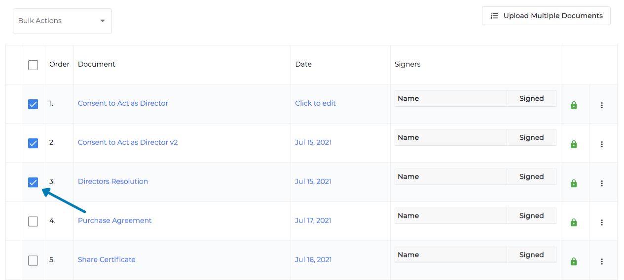The width and height of the screenshot is (624, 280).
Task: Click Upload Multiple Documents button
Action: tap(546, 16)
